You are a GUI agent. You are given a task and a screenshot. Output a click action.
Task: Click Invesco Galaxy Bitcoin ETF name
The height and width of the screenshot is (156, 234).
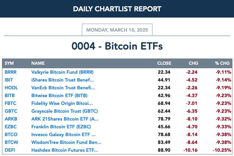pyautogui.click(x=63, y=135)
